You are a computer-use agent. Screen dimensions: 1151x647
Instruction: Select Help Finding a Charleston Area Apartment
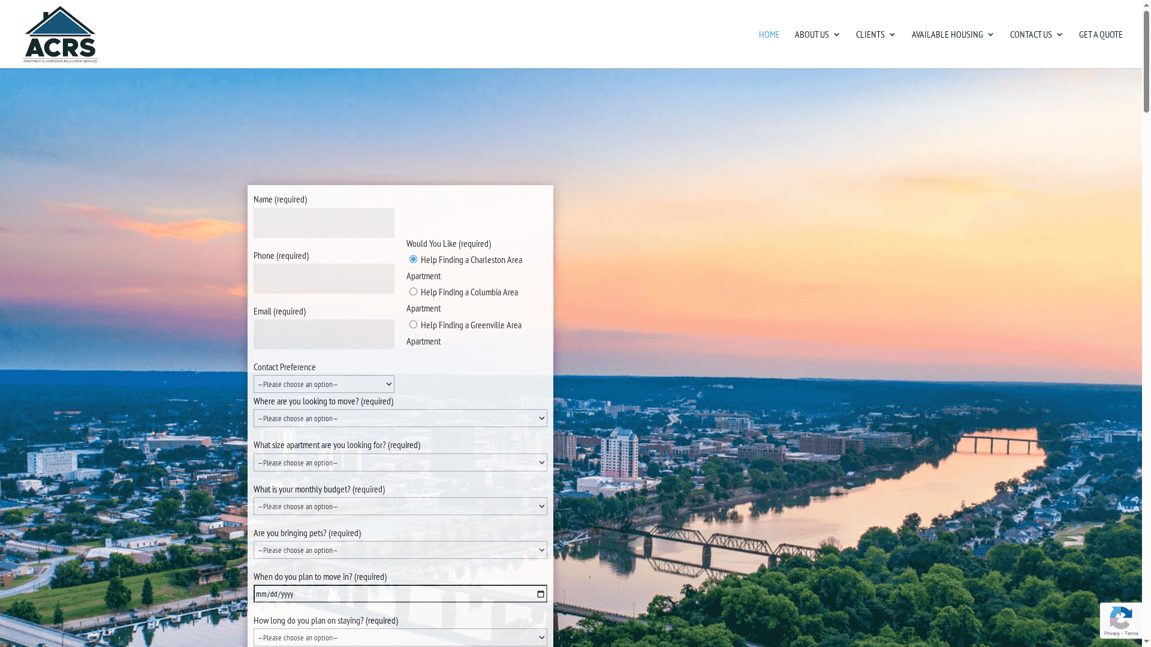point(413,259)
